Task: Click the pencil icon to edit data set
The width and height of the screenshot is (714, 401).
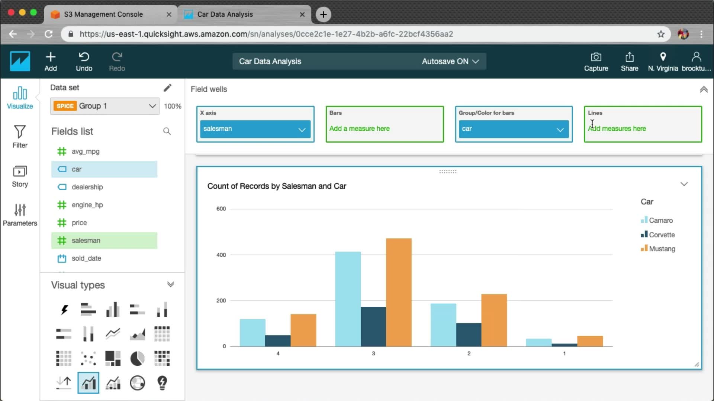Action: [x=167, y=88]
